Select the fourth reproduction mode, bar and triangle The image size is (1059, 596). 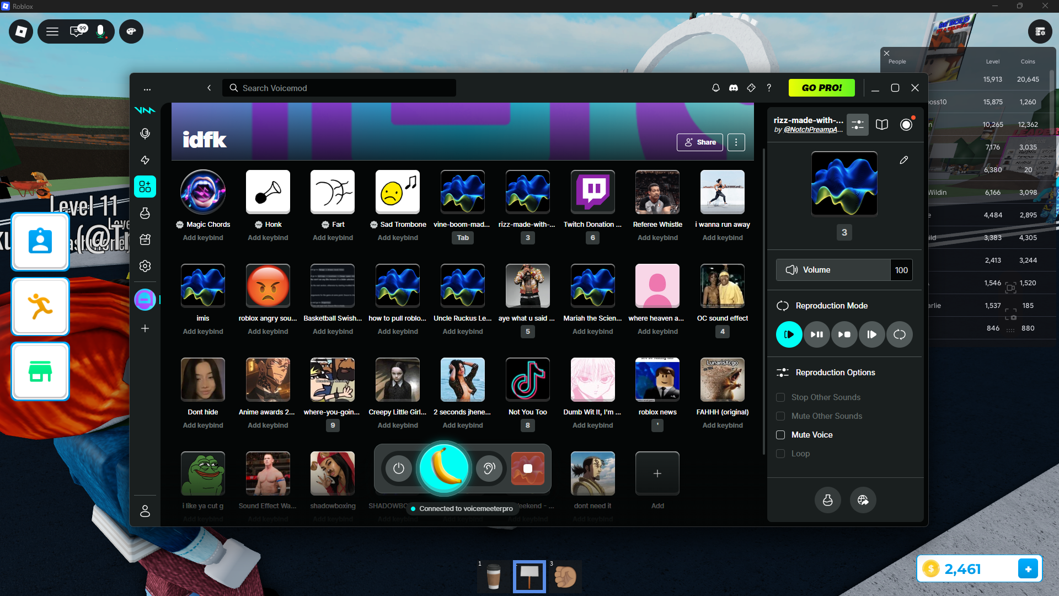click(x=872, y=334)
